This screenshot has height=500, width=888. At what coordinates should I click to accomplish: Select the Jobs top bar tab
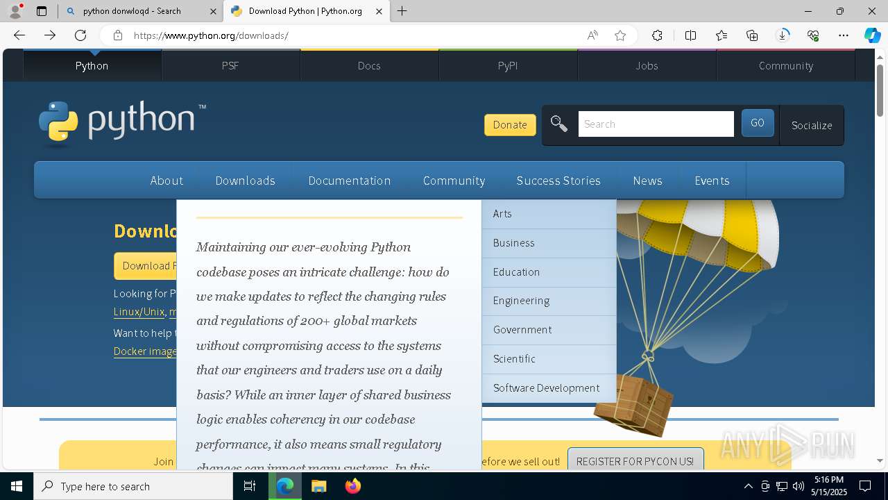tap(647, 65)
